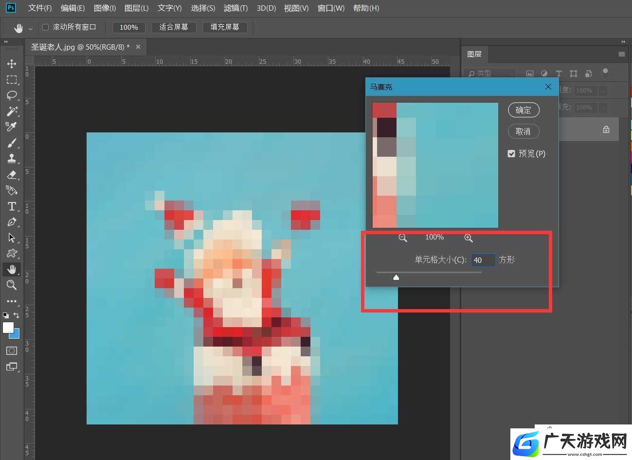Change the screen mode
Image resolution: width=632 pixels, height=460 pixels.
pyautogui.click(x=12, y=367)
